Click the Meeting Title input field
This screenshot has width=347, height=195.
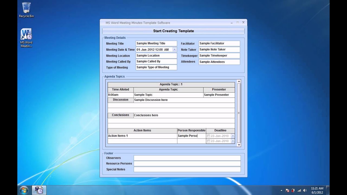click(156, 43)
